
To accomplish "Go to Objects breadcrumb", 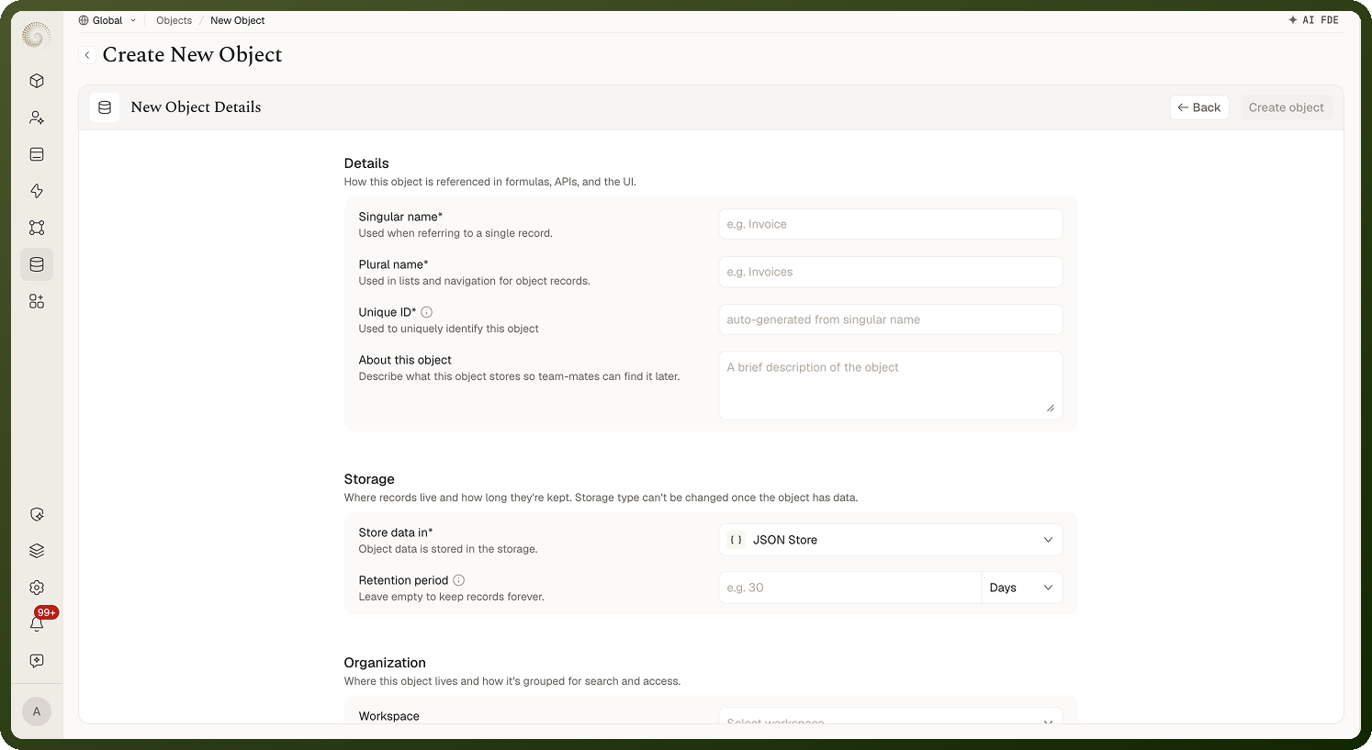I will [174, 20].
